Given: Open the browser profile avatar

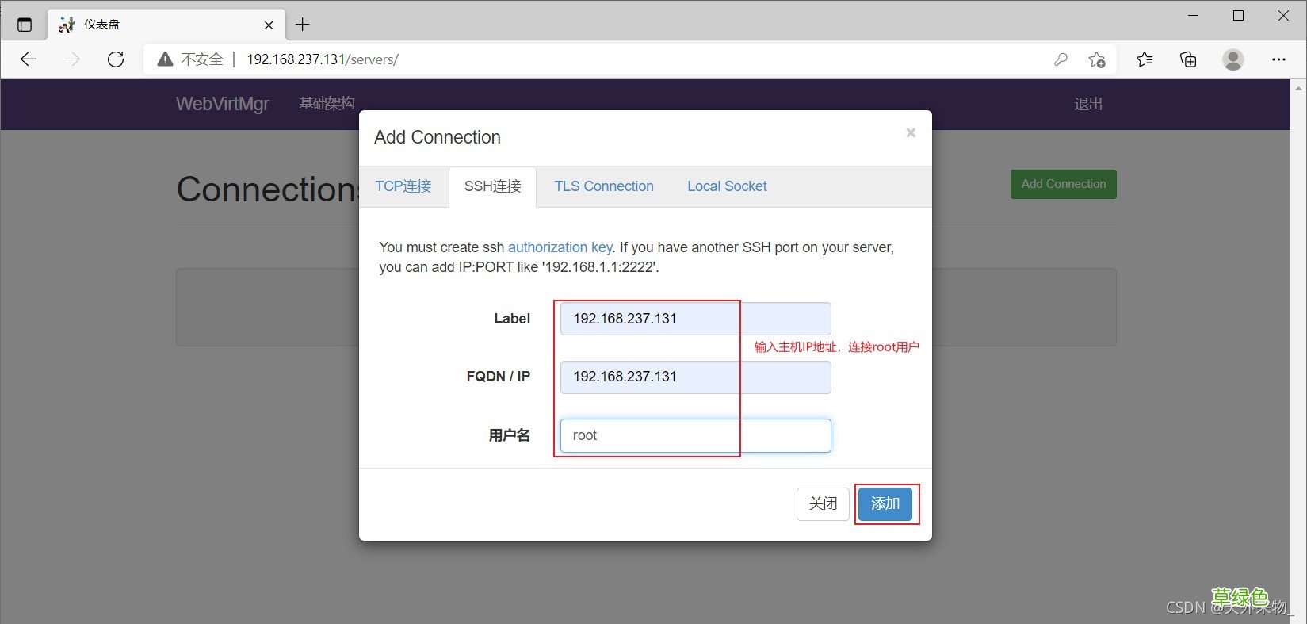Looking at the screenshot, I should tap(1232, 59).
